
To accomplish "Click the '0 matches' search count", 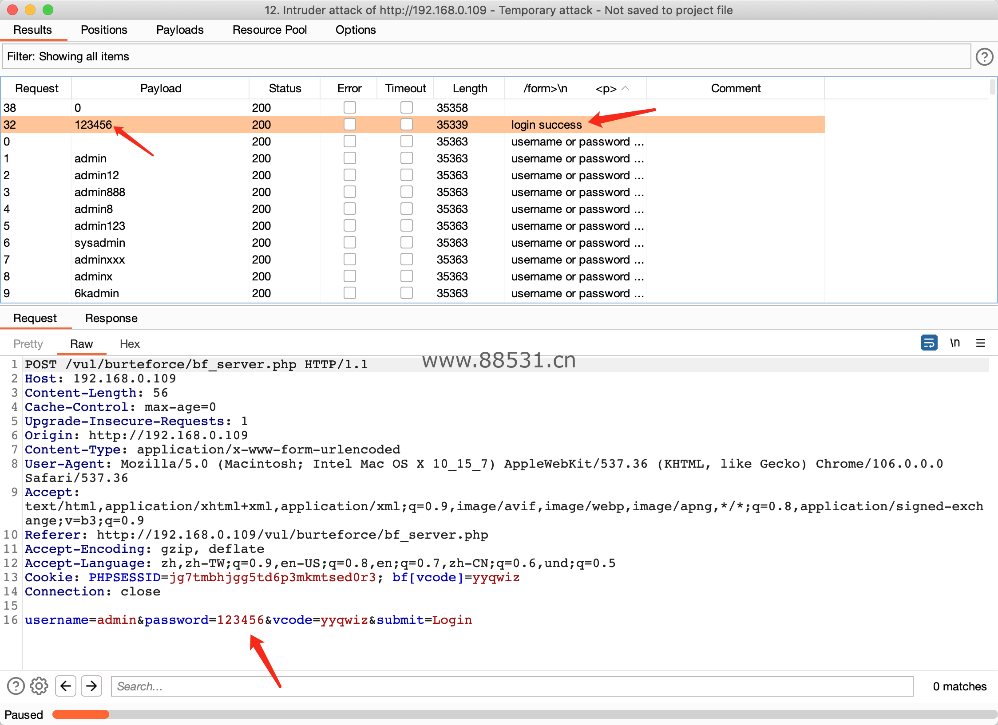I will pos(959,686).
